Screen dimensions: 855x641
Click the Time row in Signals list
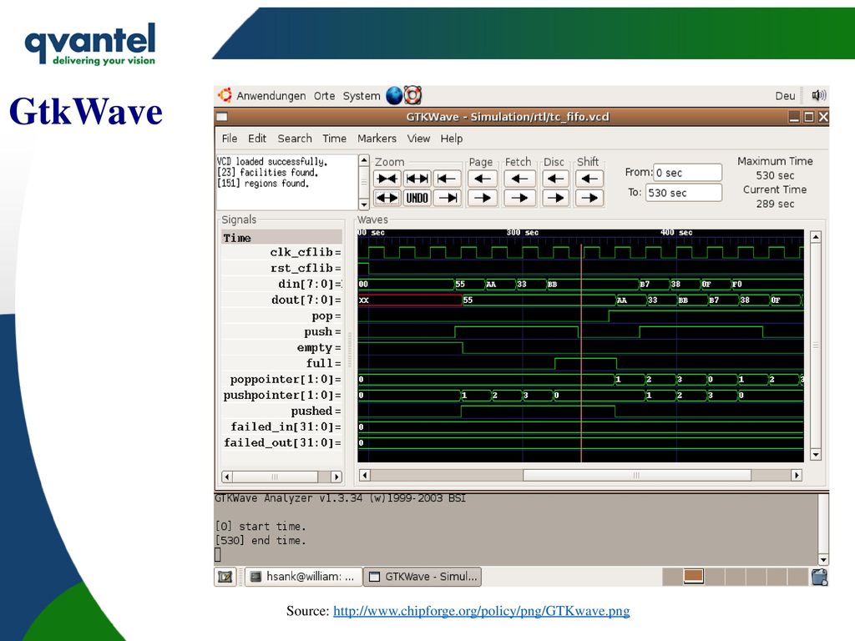click(282, 238)
